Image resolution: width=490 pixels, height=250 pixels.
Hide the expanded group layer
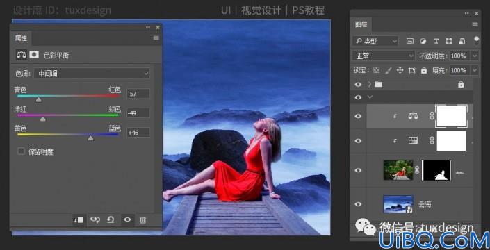[x=358, y=97]
